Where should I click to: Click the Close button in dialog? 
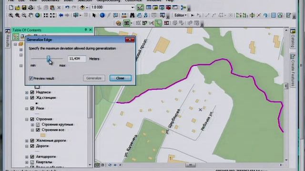[x=121, y=78]
